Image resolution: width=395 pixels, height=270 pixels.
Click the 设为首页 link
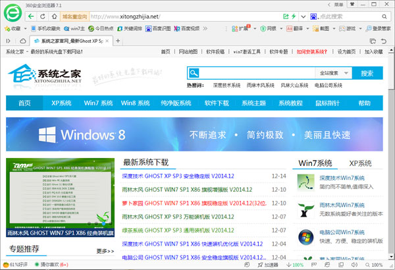[346, 51]
